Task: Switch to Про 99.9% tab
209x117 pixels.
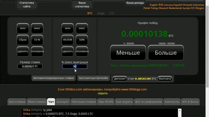Action: coord(106,102)
